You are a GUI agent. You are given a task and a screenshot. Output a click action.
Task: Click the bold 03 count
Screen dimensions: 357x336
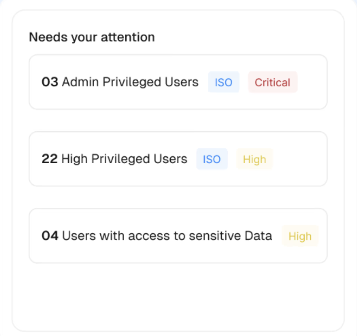[50, 82]
